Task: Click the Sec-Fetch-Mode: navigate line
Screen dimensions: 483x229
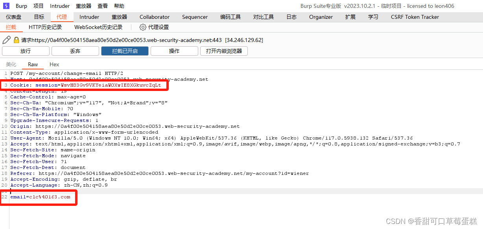Action: (x=48, y=156)
